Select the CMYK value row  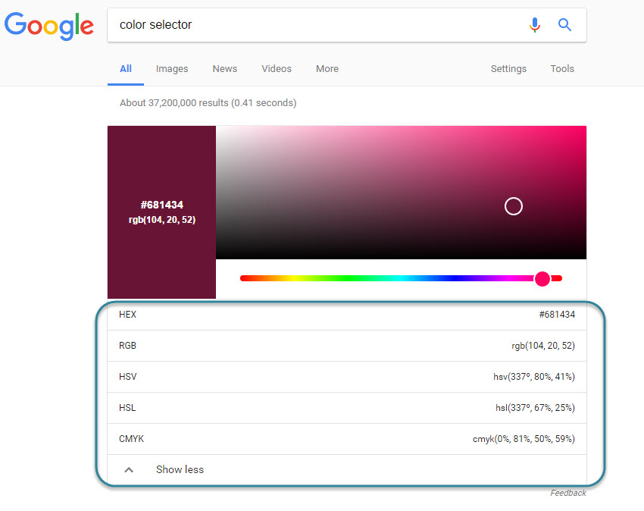346,439
